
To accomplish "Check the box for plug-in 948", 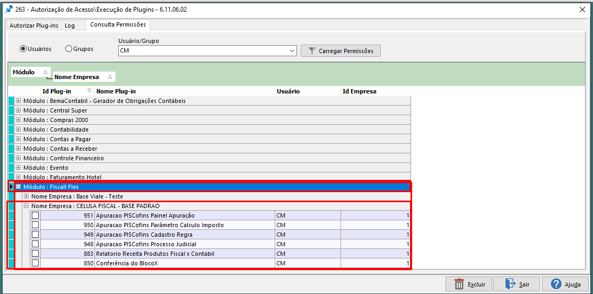I will (35, 244).
